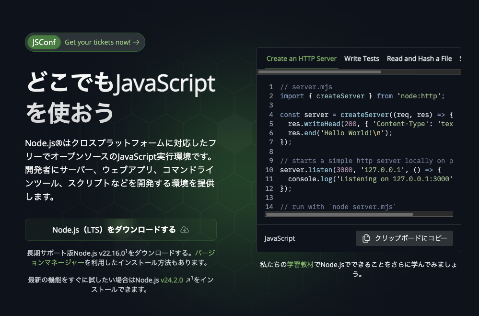
Task: Click the horizontal scrollbar under the code tabs
Action: 319,72
